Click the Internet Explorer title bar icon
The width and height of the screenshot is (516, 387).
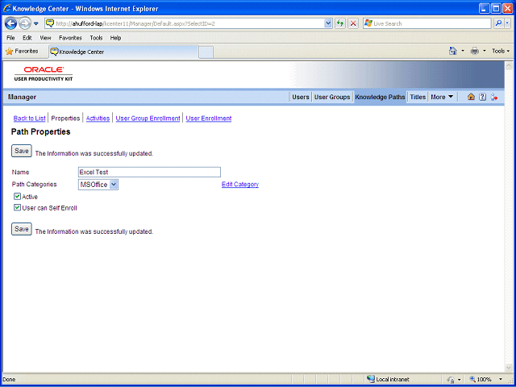(x=7, y=9)
